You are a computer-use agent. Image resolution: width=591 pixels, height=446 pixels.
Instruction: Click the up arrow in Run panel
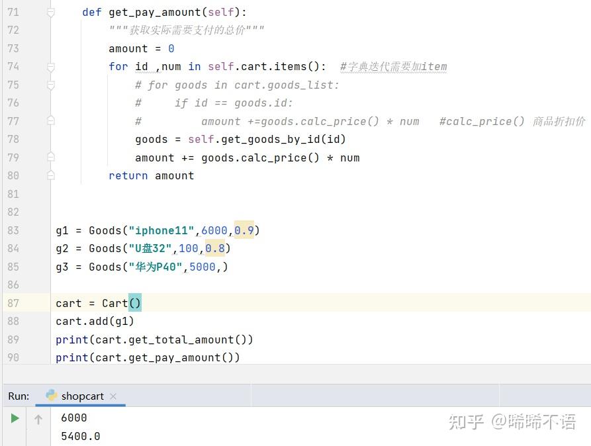38,420
